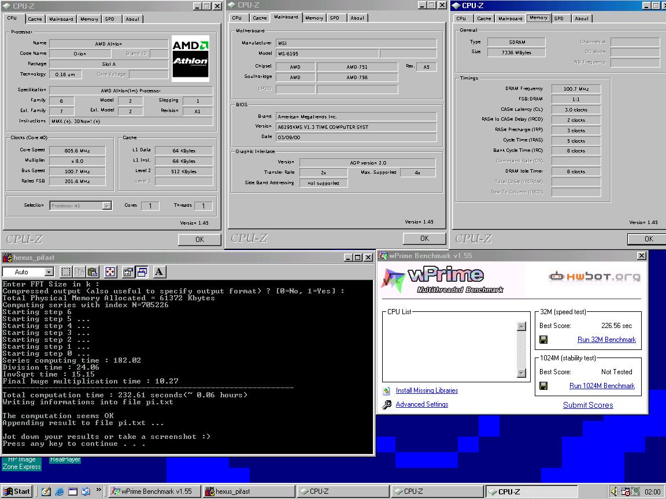
Task: Switch to Cache tab in the processor CPU-Z window
Action: (x=35, y=19)
